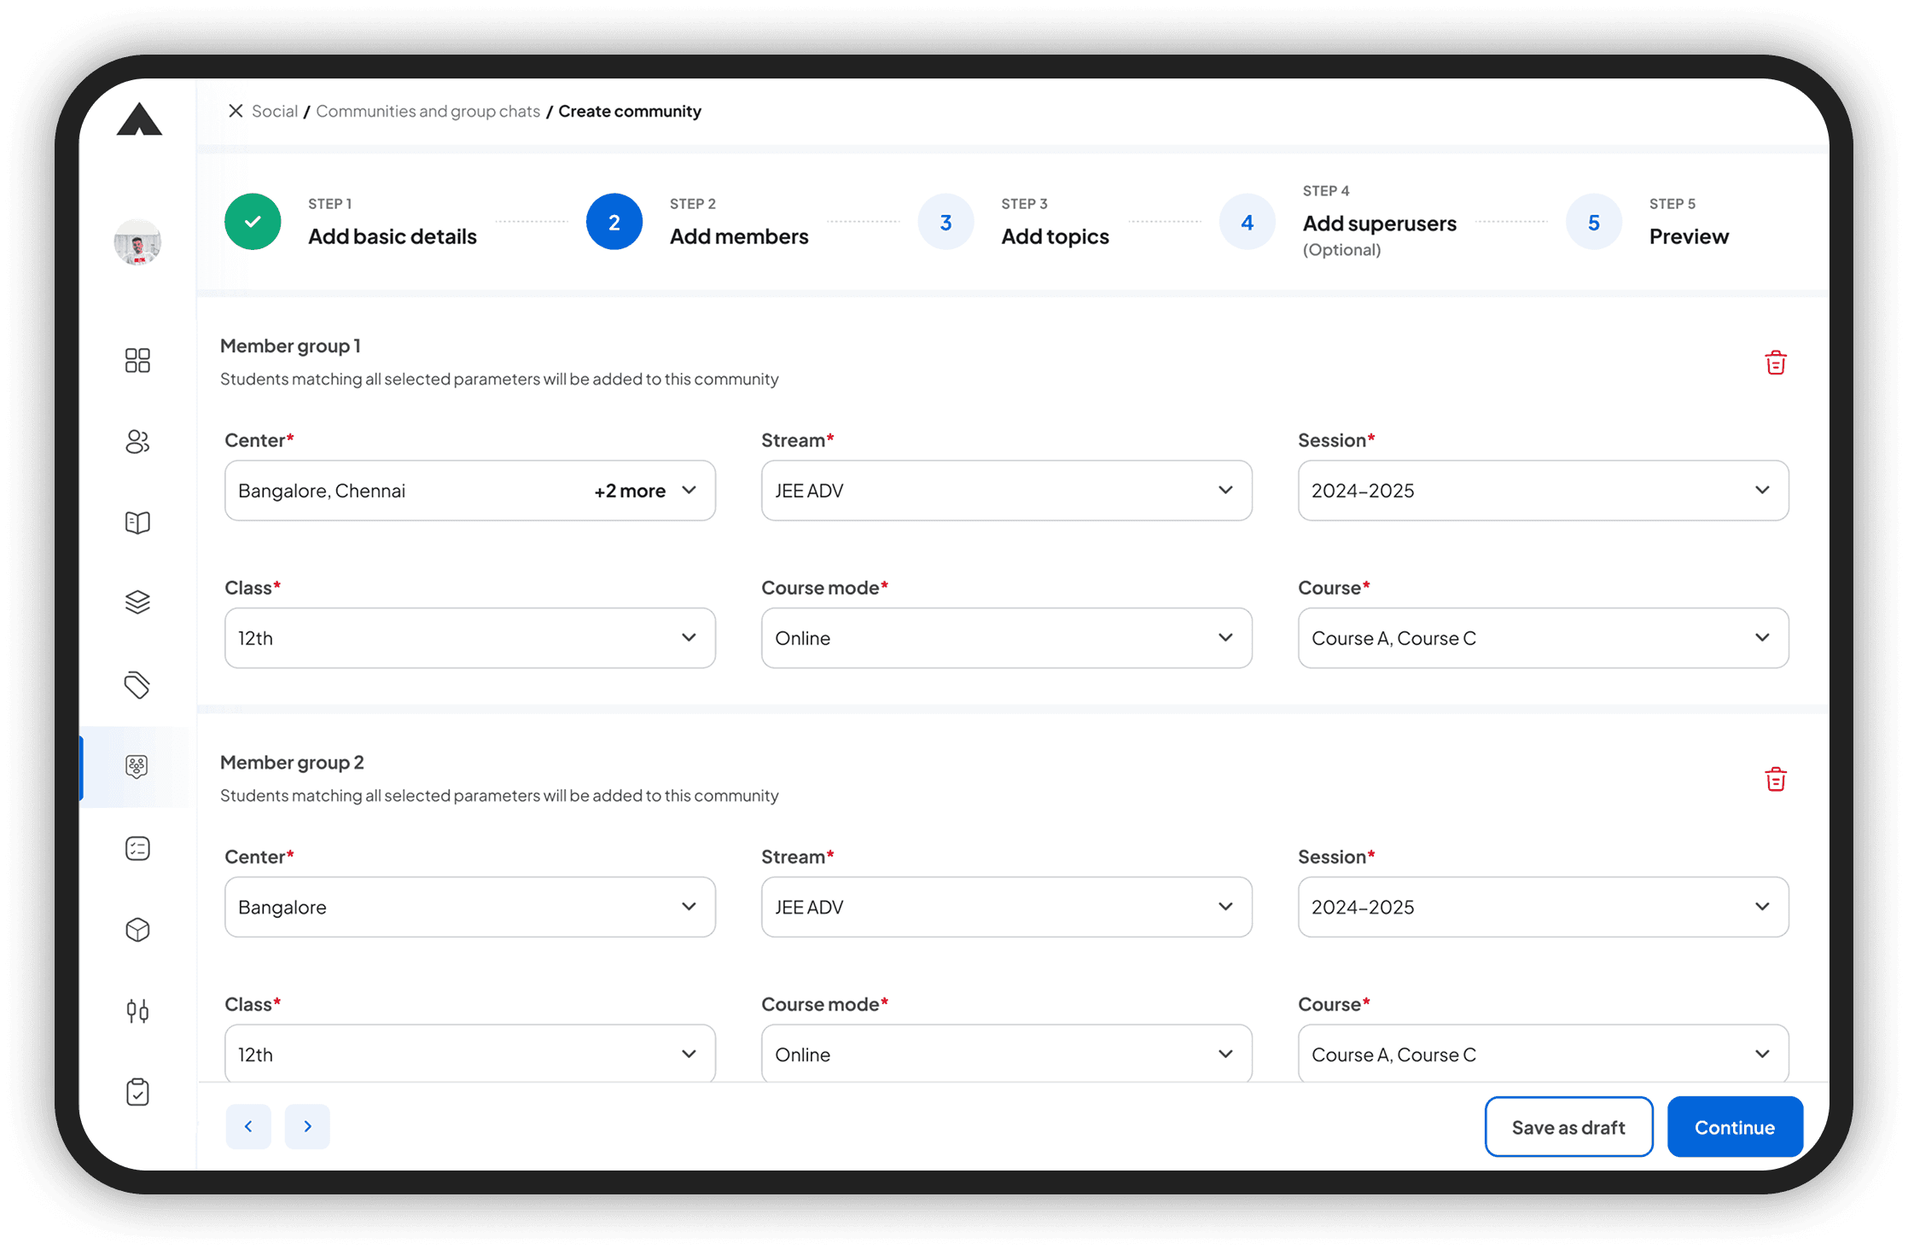Open Communities and group chats breadcrumb link
The width and height of the screenshot is (1908, 1249).
click(x=428, y=111)
